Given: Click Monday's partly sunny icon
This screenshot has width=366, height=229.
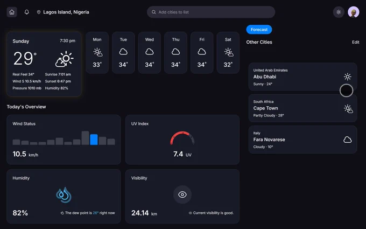Looking at the screenshot, I should click(x=97, y=52).
